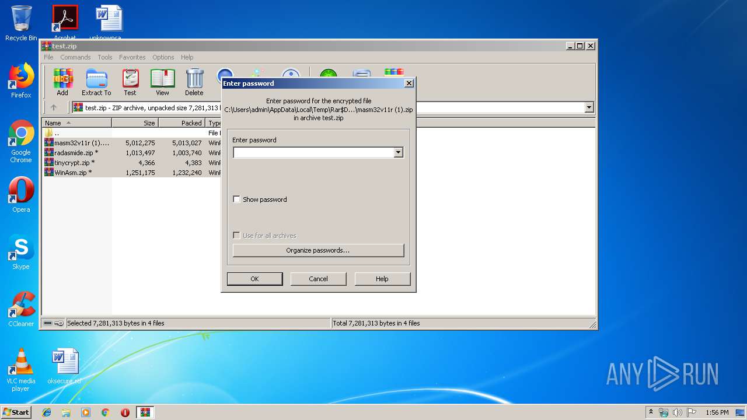This screenshot has width=747, height=420.
Task: Open Recycle Bin desktop icon
Action: click(x=21, y=23)
